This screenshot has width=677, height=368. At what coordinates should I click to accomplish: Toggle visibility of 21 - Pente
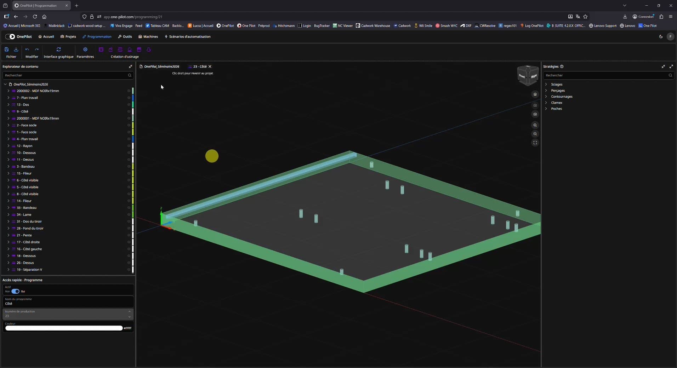129,235
